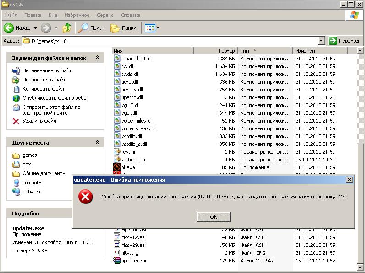
Task: Close the updater.exe error dialog
Action: coord(349,179)
